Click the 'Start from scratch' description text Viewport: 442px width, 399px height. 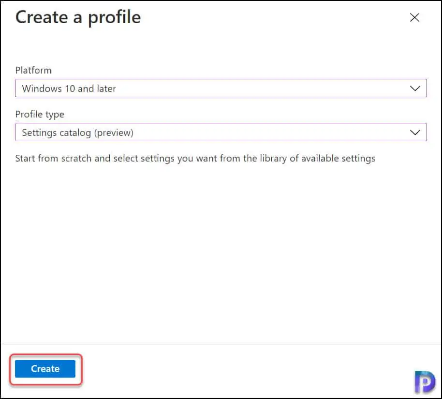[195, 159]
